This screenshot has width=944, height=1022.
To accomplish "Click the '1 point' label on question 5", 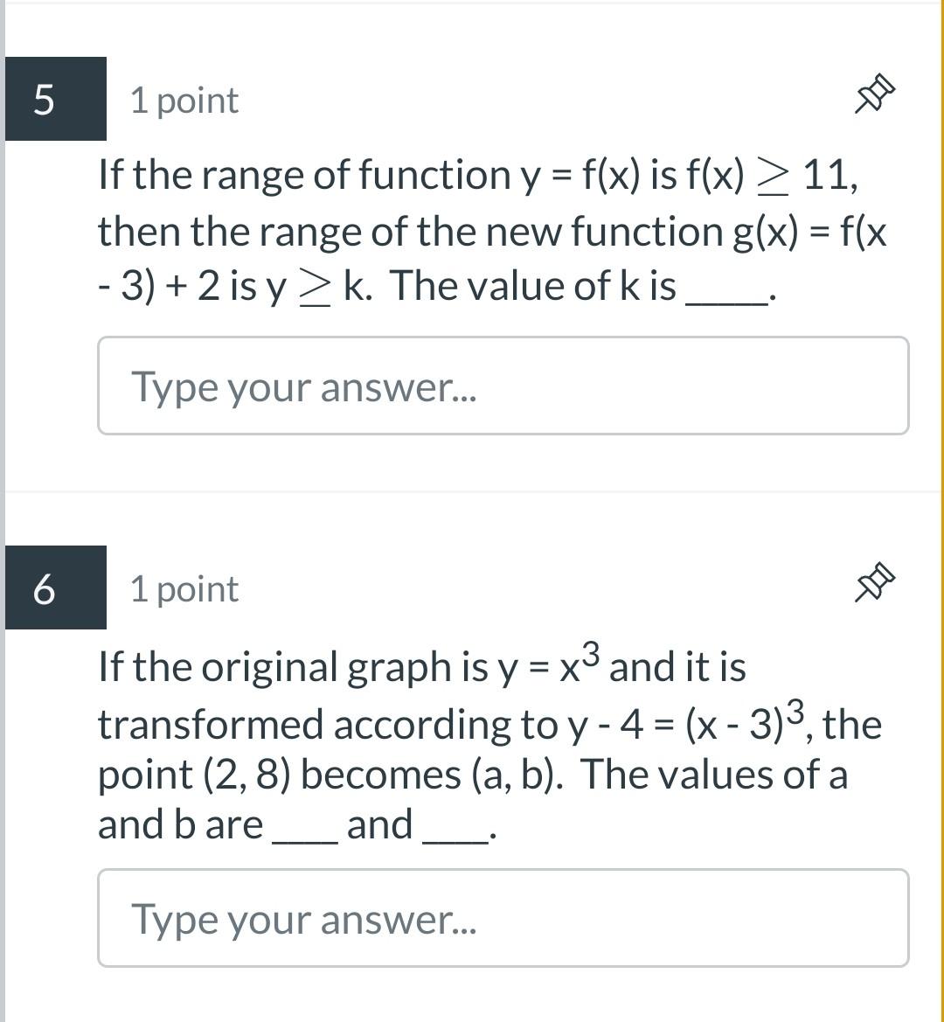I will pos(182,100).
